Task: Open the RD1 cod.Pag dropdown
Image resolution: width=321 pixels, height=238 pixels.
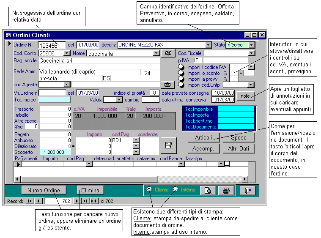Action: point(136,140)
